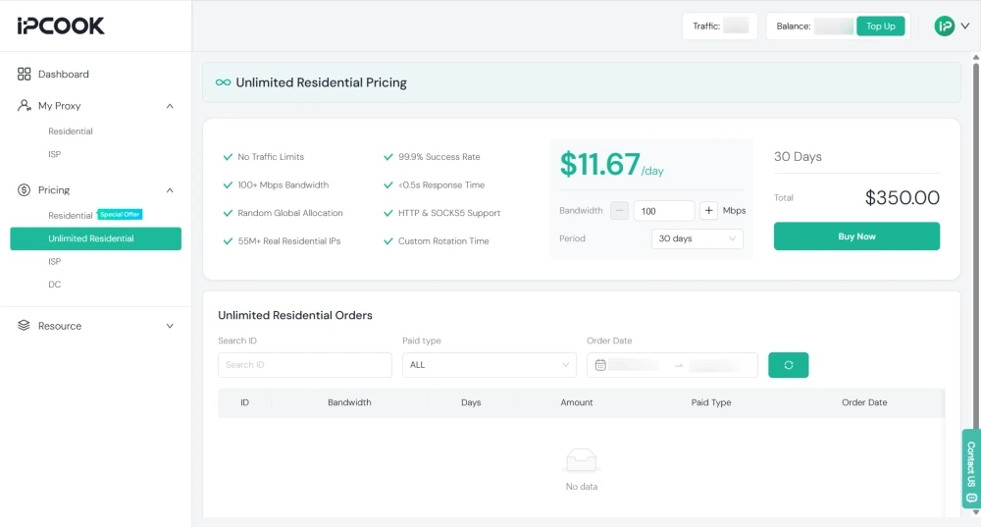Click the HTTP & SOCKS5 Support text
Image resolution: width=981 pixels, height=527 pixels.
[x=449, y=213]
